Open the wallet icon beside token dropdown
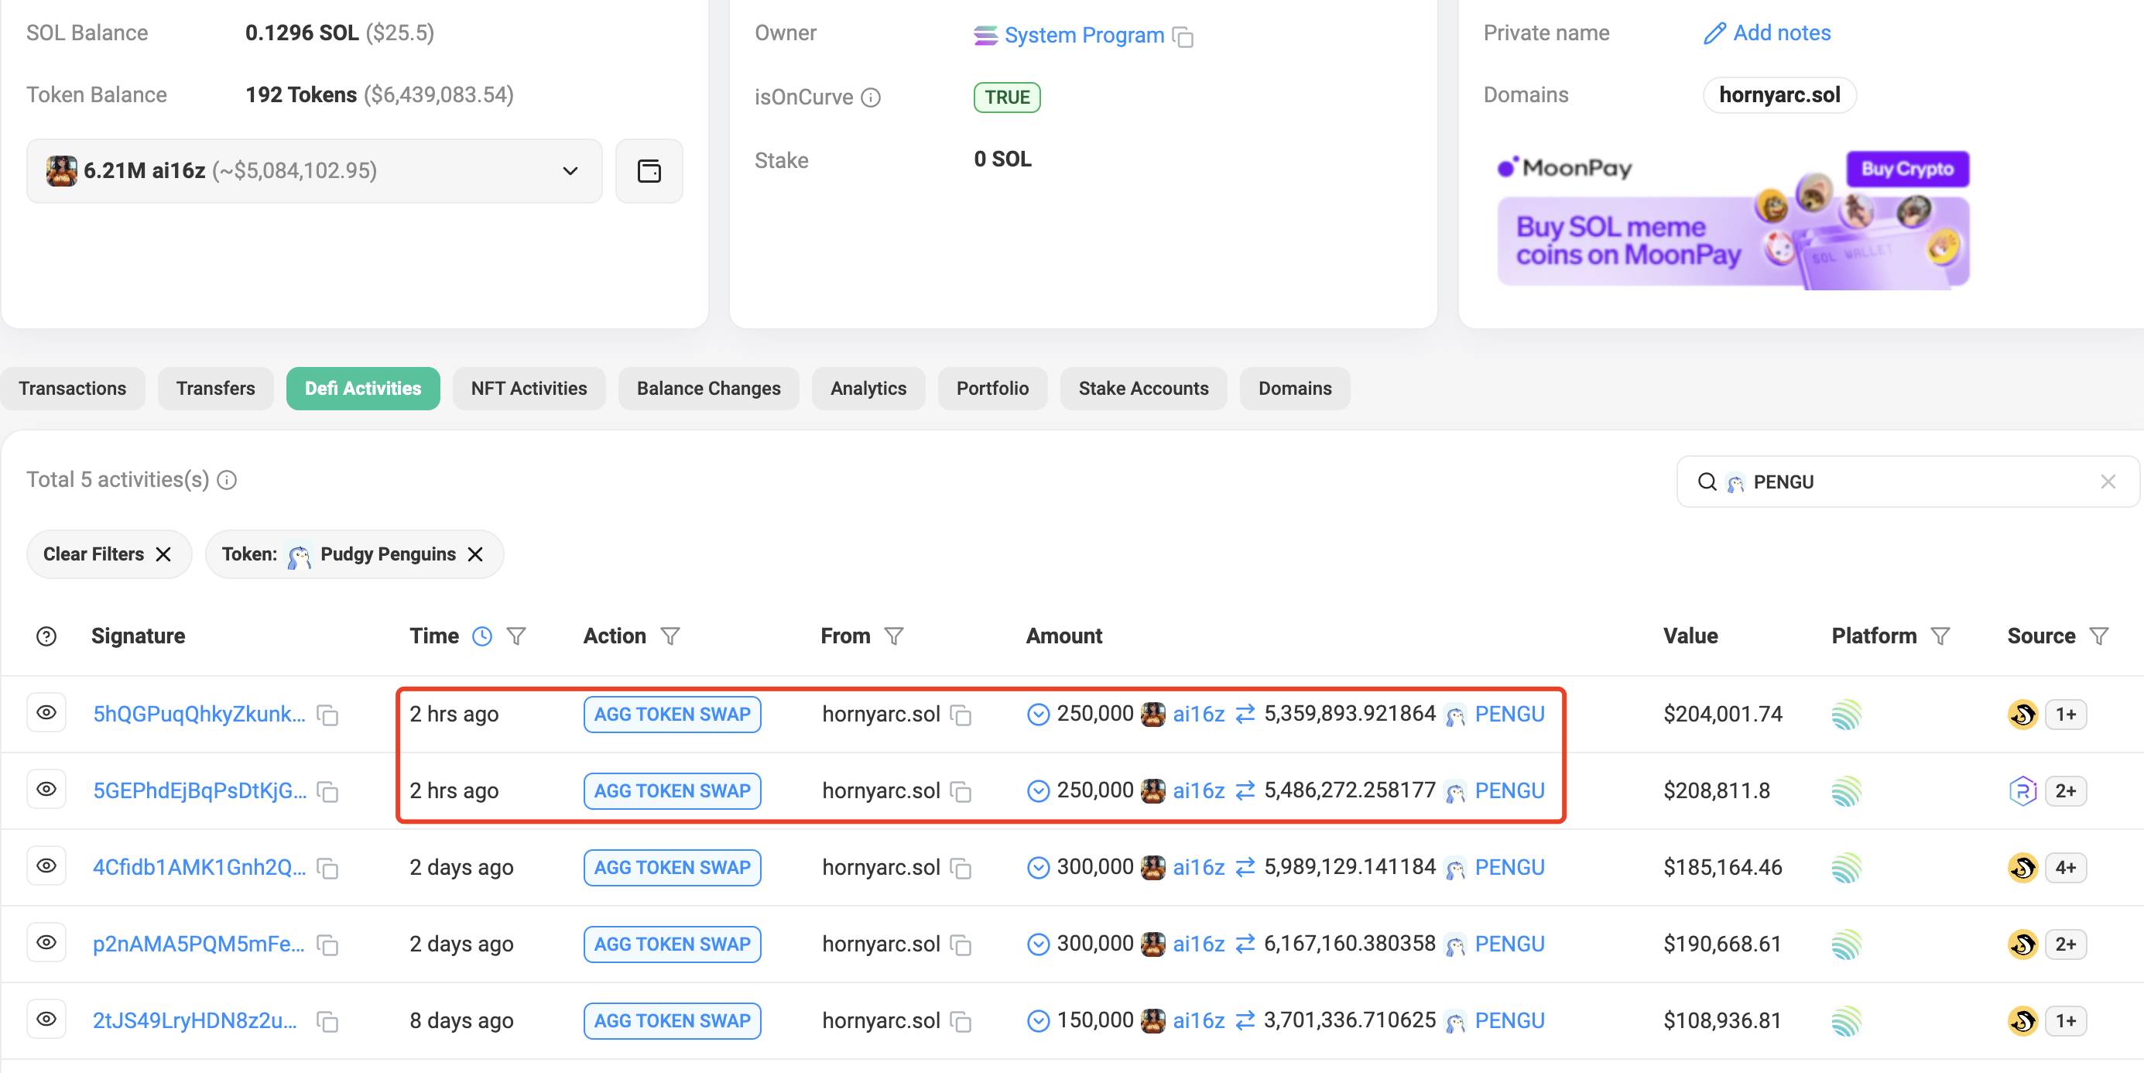The image size is (2144, 1073). click(649, 170)
